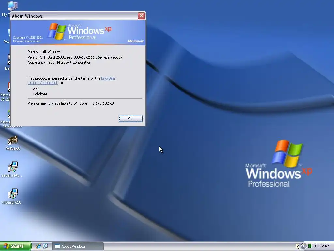Click the question-mark balloon tray icon
334x251 pixels.
pyautogui.click(x=297, y=246)
